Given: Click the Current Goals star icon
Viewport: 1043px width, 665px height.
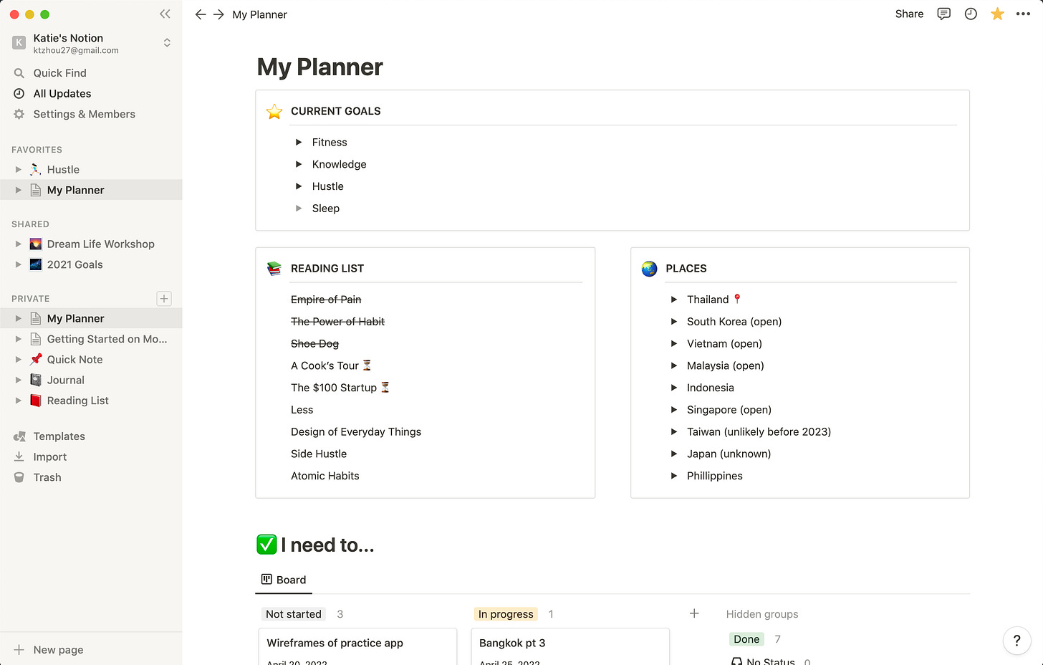Looking at the screenshot, I should coord(274,112).
